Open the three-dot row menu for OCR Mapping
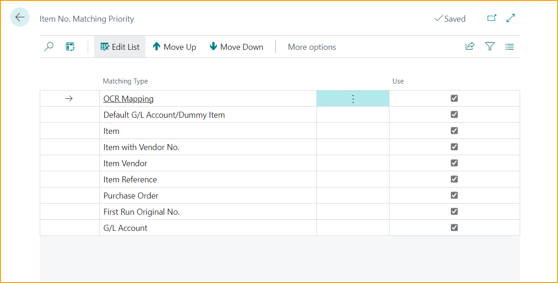The image size is (558, 283). point(353,99)
